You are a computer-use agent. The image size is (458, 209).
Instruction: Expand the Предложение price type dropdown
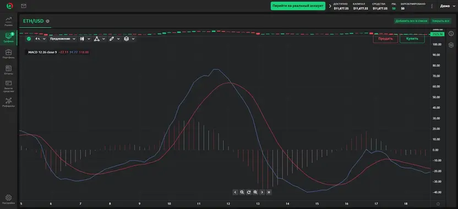click(63, 39)
